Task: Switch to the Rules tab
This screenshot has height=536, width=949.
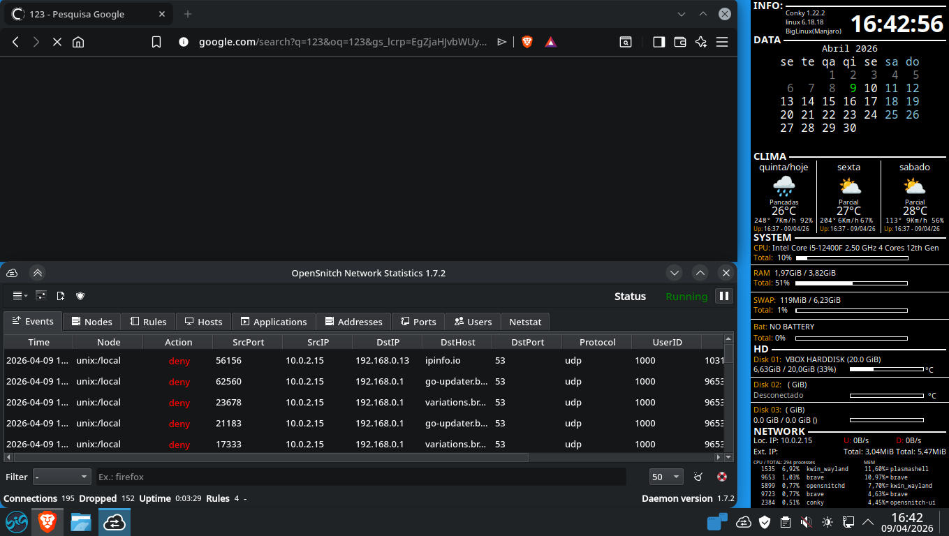Action: (148, 322)
